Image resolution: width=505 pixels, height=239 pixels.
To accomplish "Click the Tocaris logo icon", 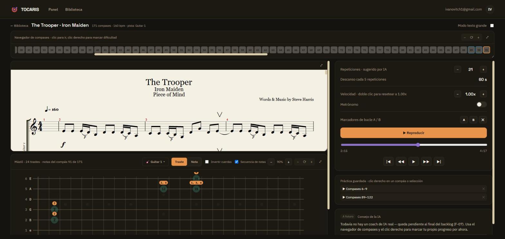I will (x=14, y=9).
